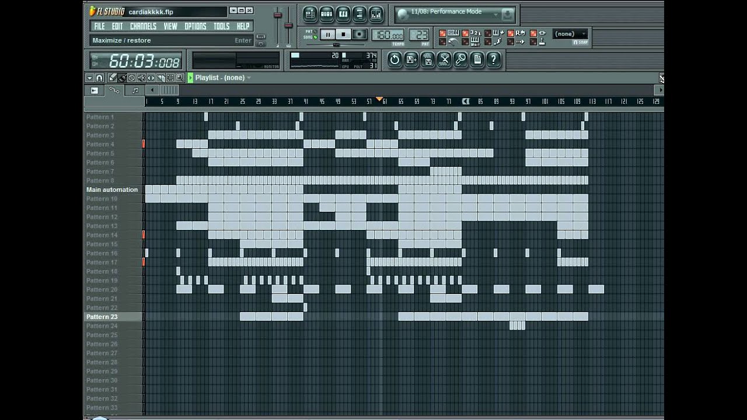The height and width of the screenshot is (420, 747).
Task: Open the global snap (none) dropdown
Action: tap(570, 34)
